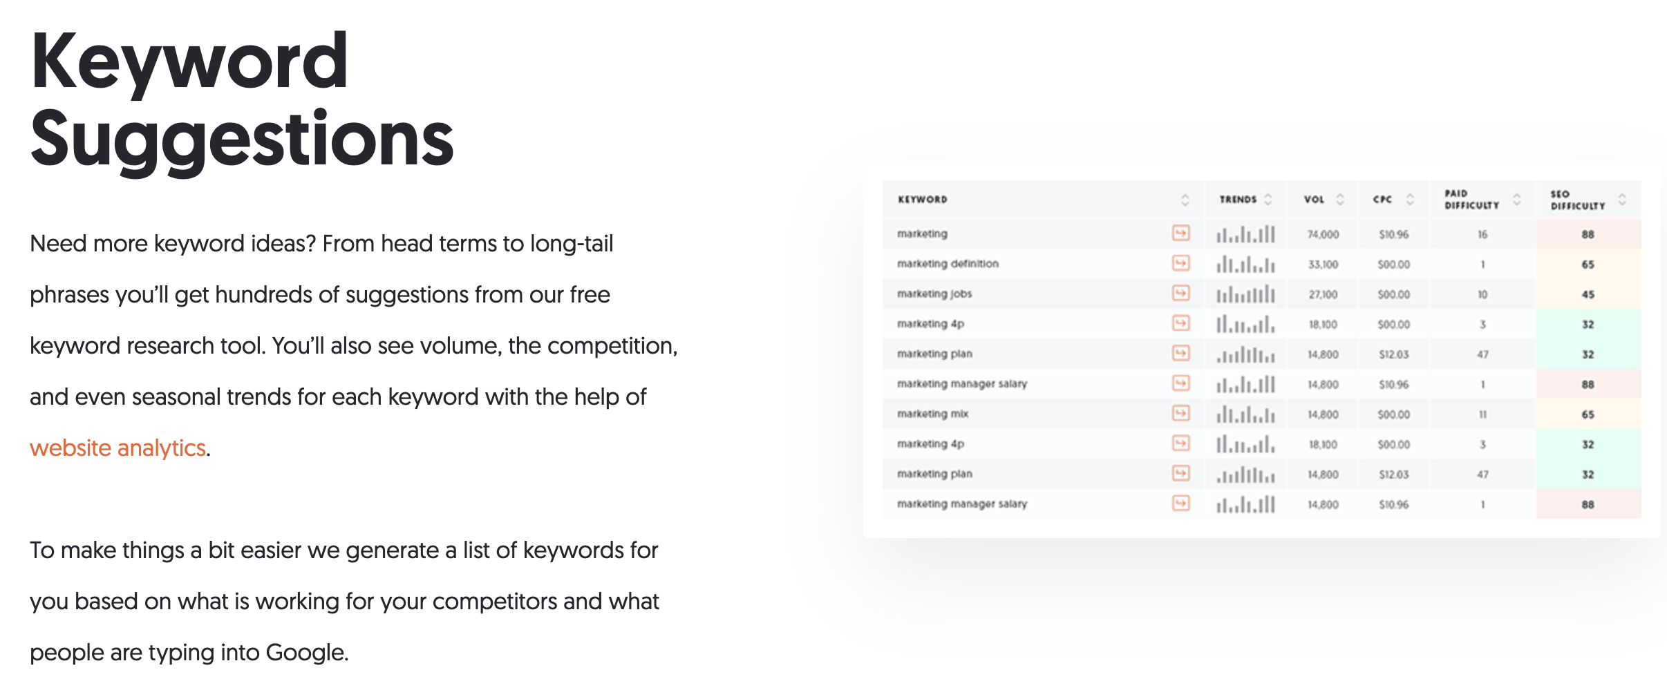Toggle sort arrows on Trends column
Image resolution: width=1667 pixels, height=699 pixels.
(x=1268, y=200)
